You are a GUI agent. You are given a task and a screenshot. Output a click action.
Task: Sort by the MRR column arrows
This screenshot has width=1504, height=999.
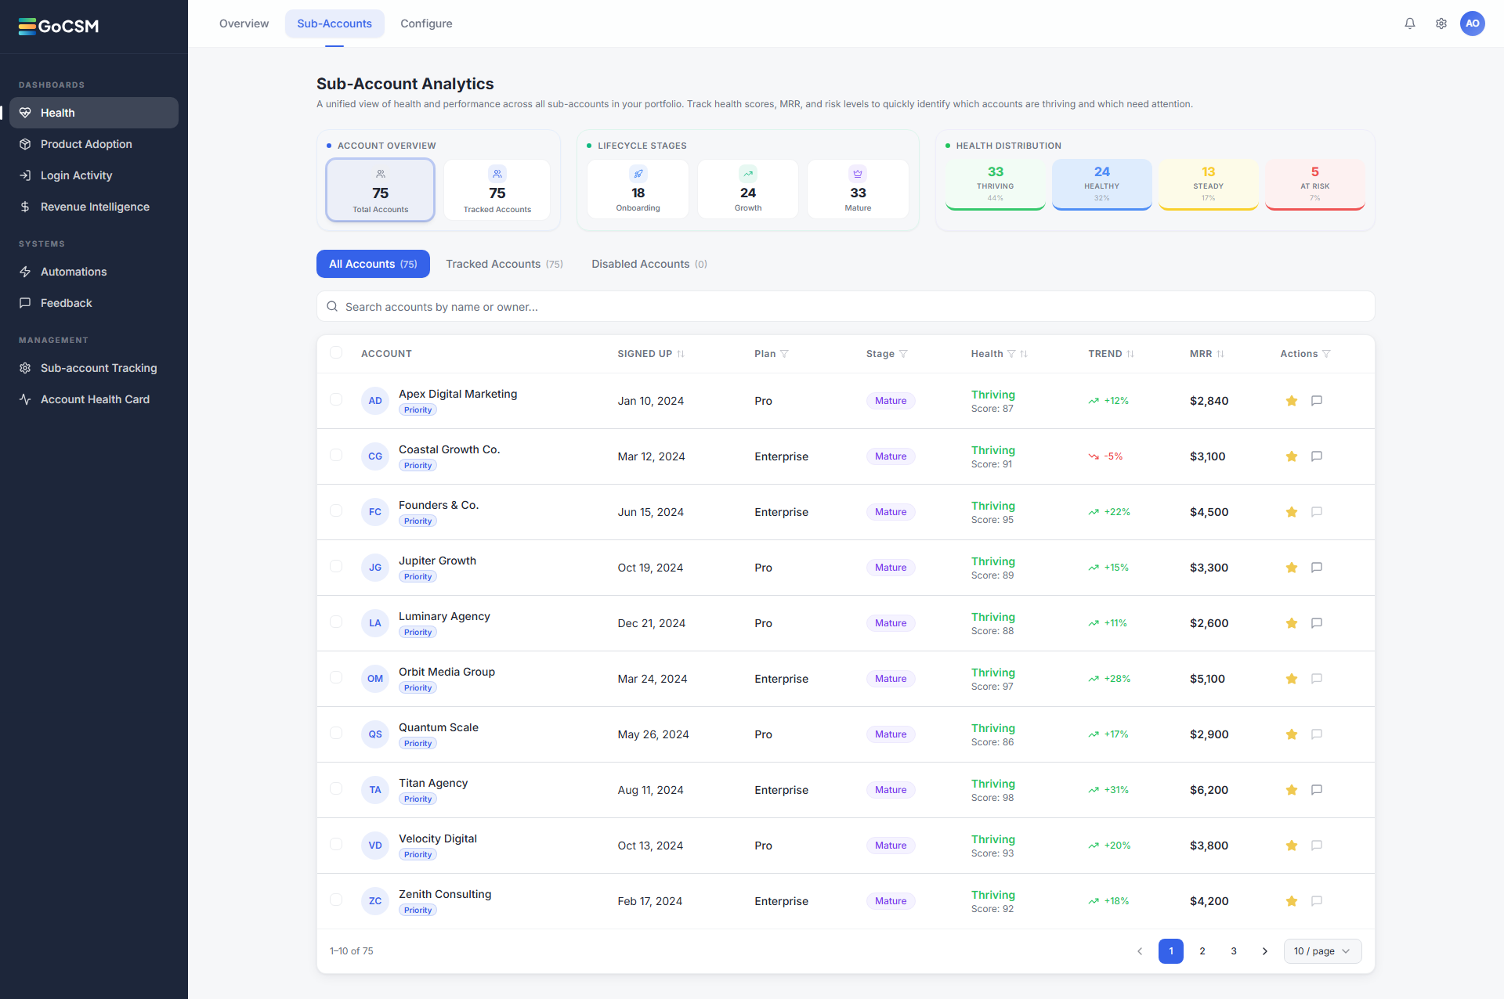pyautogui.click(x=1220, y=354)
